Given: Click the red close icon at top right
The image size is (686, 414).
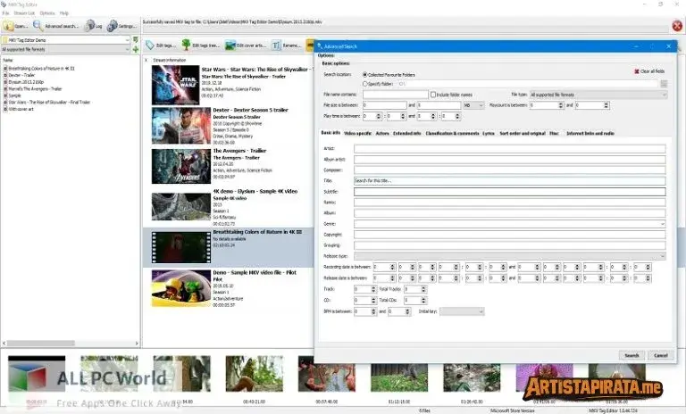Looking at the screenshot, I should coord(677,26).
